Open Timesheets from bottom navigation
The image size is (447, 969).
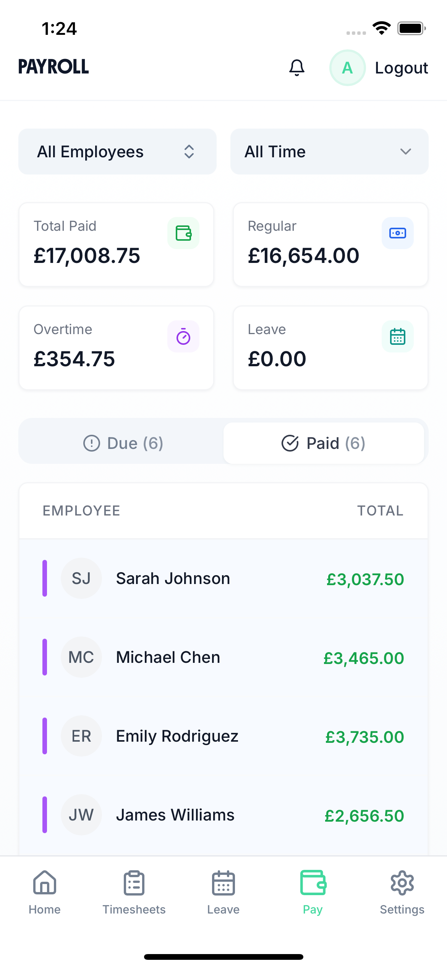click(x=134, y=891)
